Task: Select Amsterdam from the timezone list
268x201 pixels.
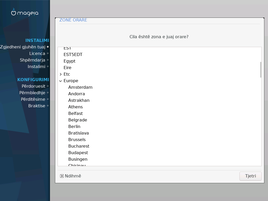Action: tap(80, 87)
